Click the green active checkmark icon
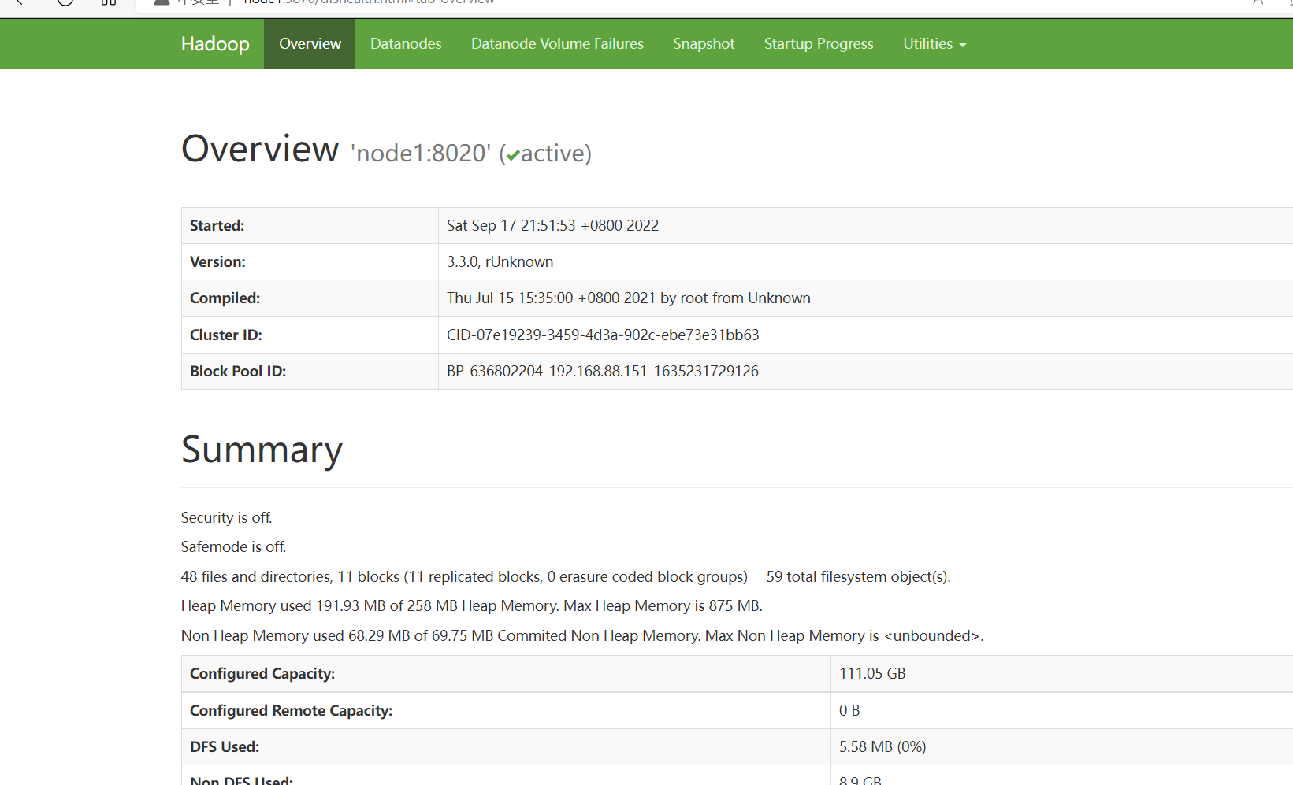 tap(513, 155)
